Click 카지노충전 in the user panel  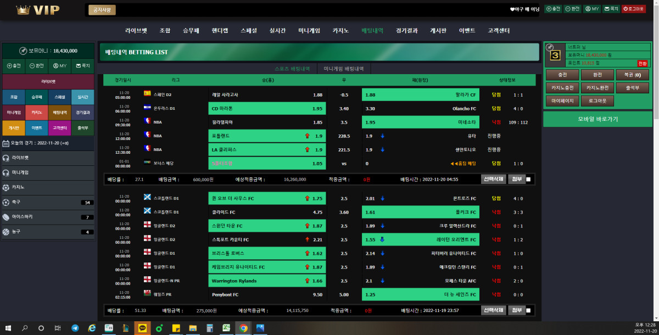click(562, 87)
